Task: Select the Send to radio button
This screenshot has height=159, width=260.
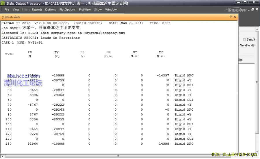Action: click(244, 39)
